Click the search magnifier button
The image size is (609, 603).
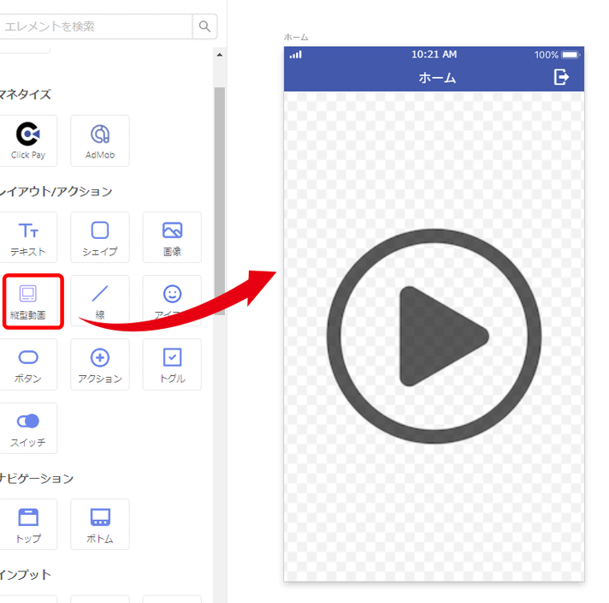(204, 27)
